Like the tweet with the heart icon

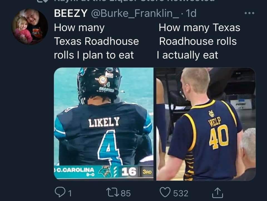click(x=165, y=192)
